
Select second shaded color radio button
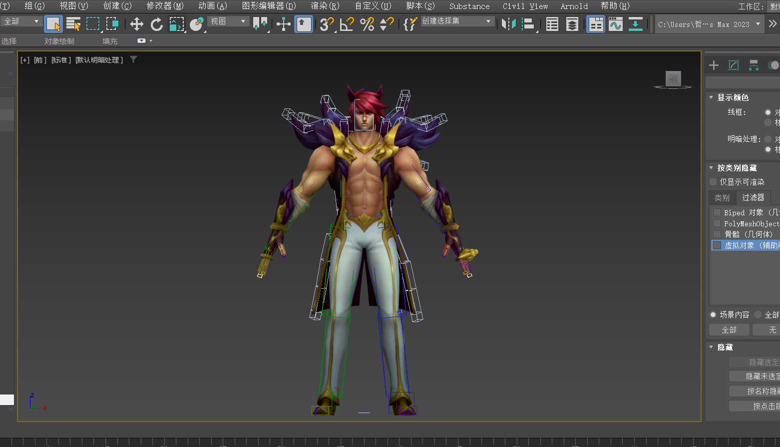click(768, 149)
